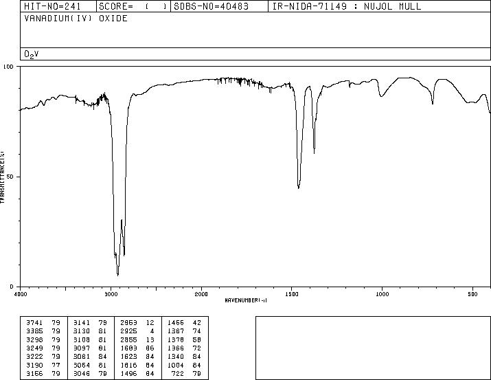Select peak 3190 in the table

pos(35,366)
